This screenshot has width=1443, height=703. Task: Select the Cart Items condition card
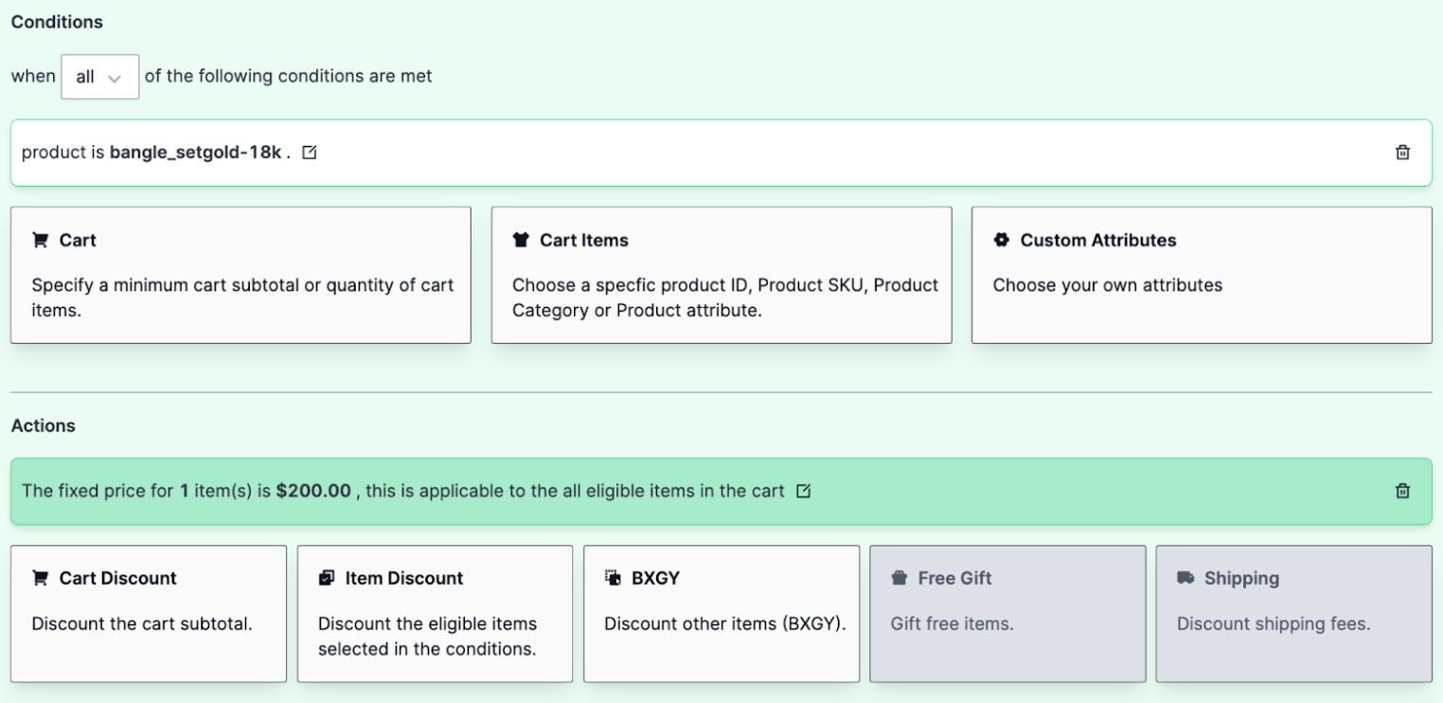(721, 275)
